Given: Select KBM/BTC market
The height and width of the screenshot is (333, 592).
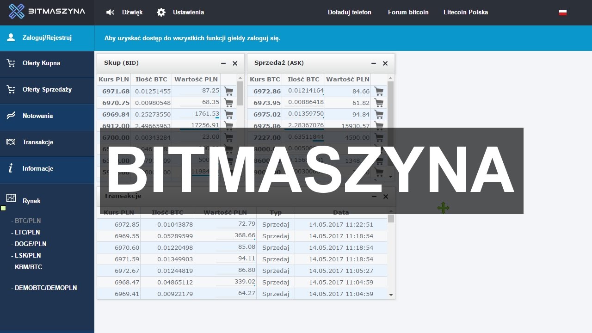Looking at the screenshot, I should click(x=28, y=267).
